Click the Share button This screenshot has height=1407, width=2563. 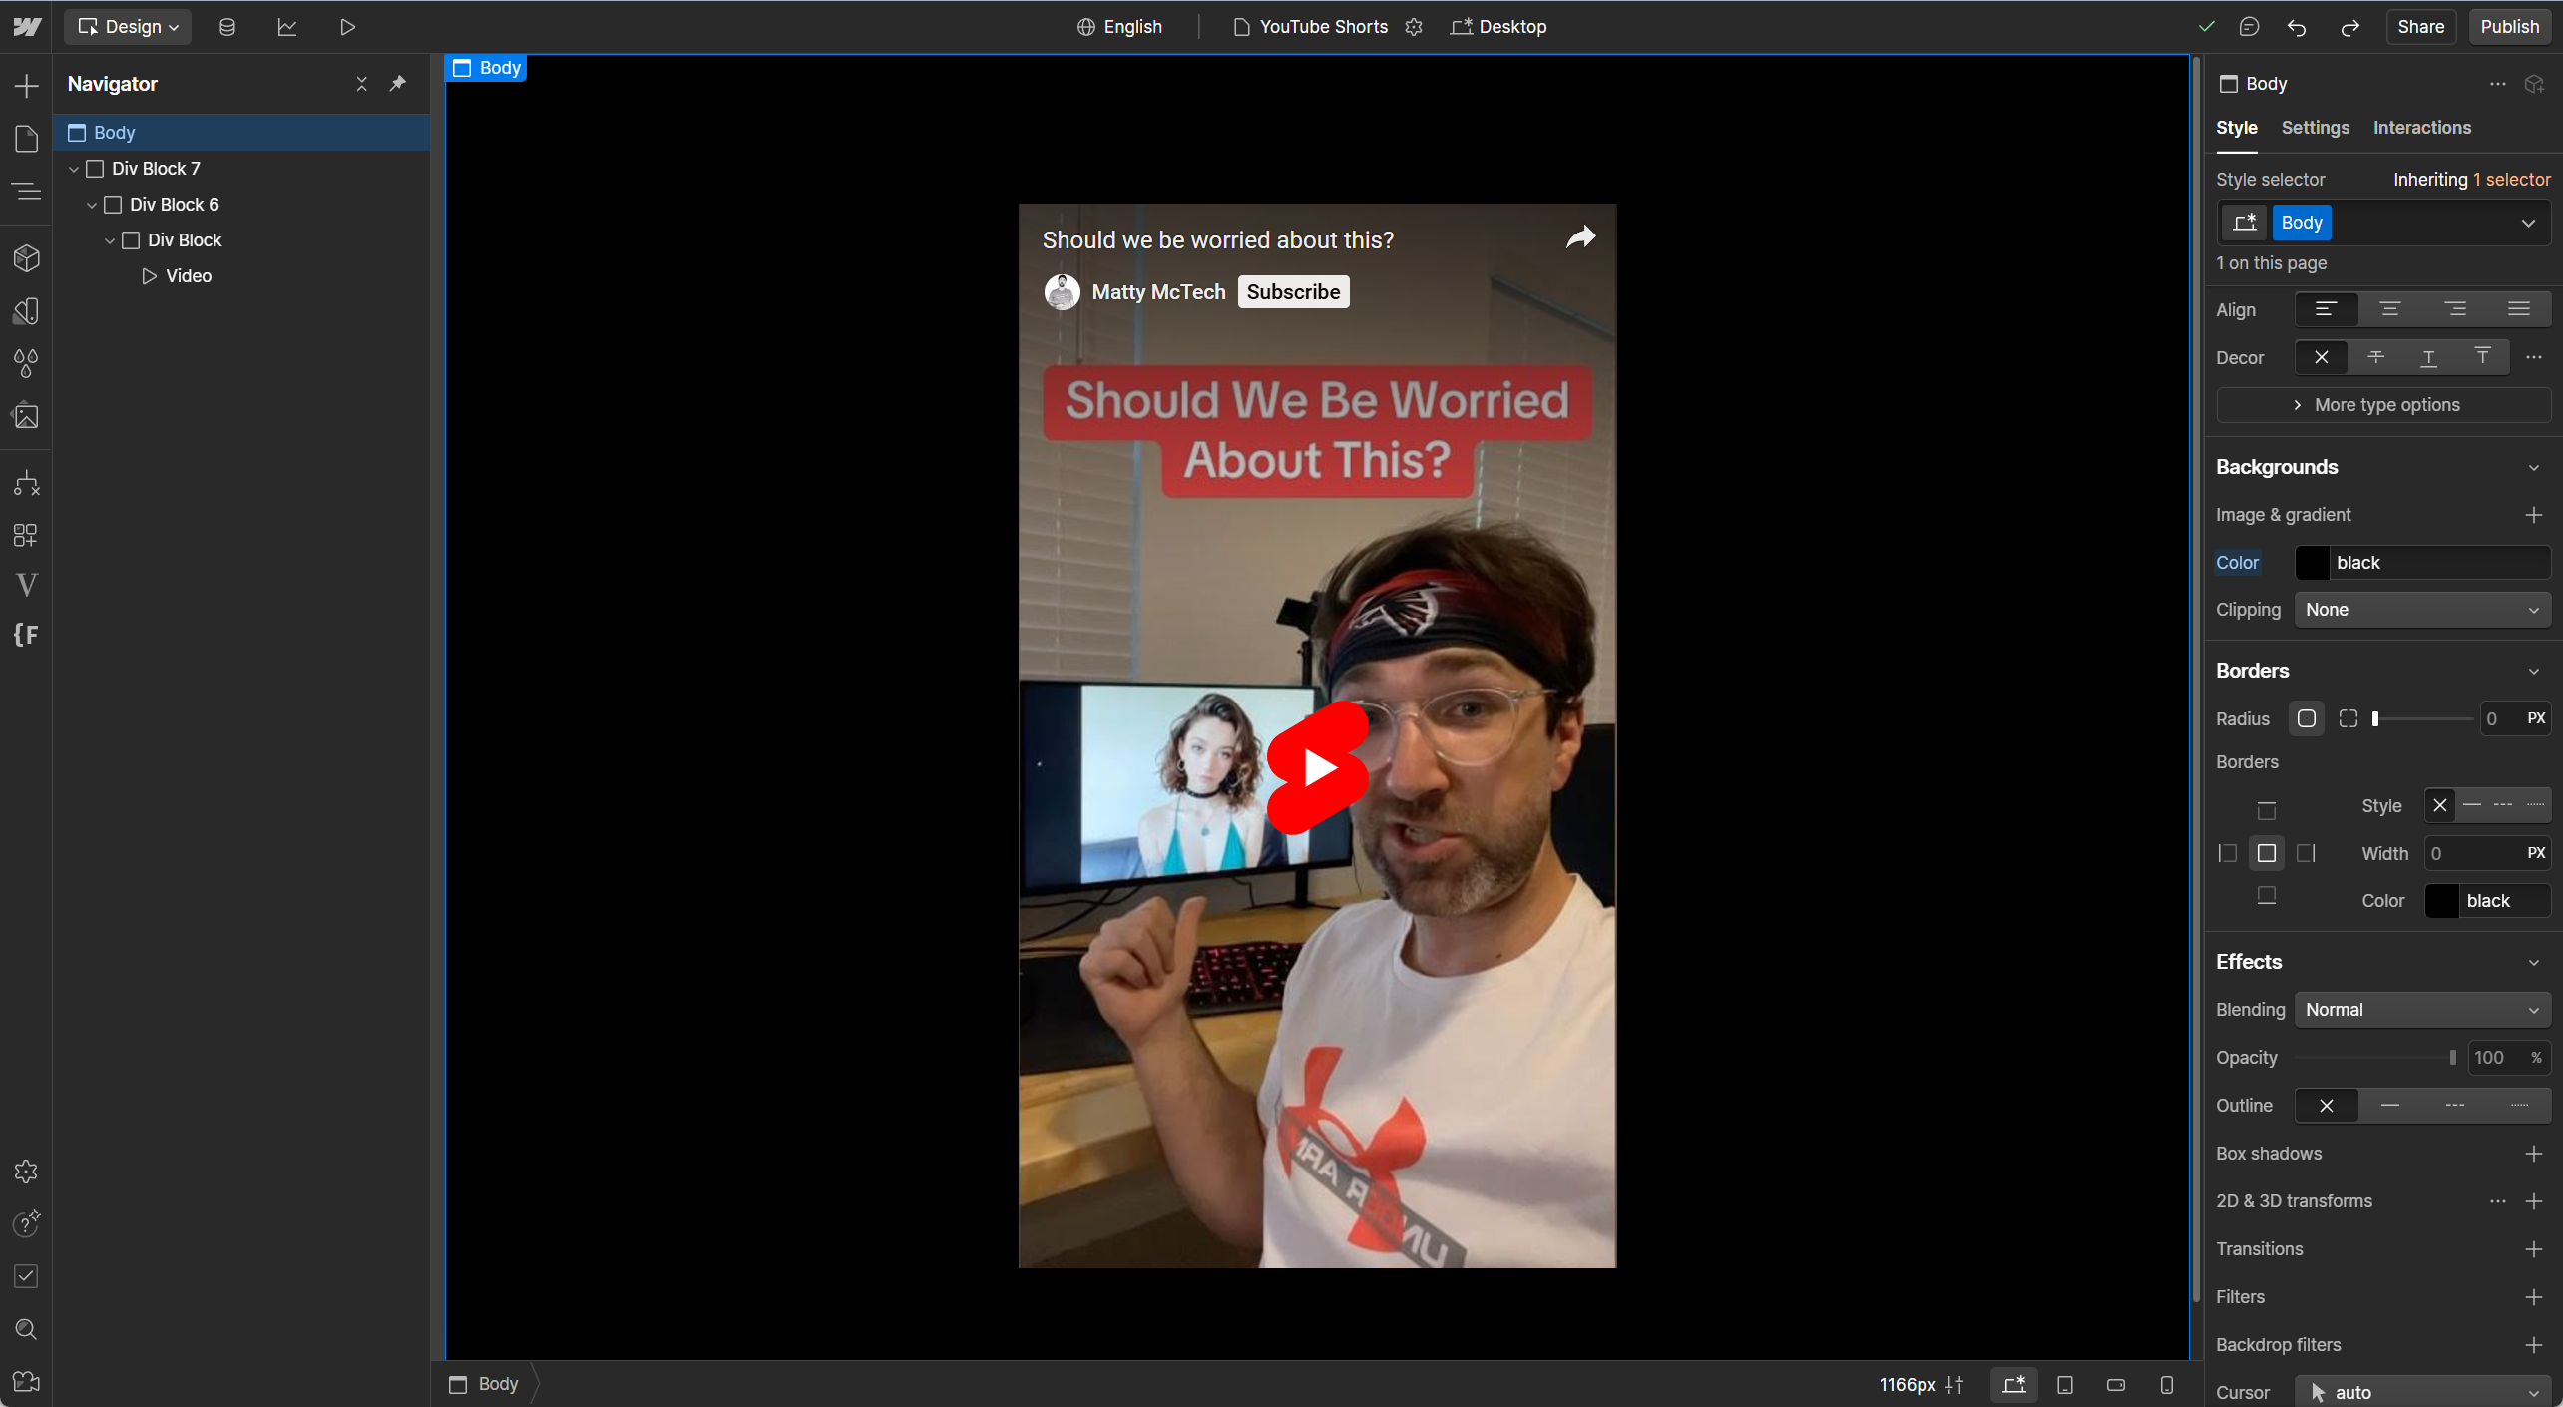click(2420, 27)
